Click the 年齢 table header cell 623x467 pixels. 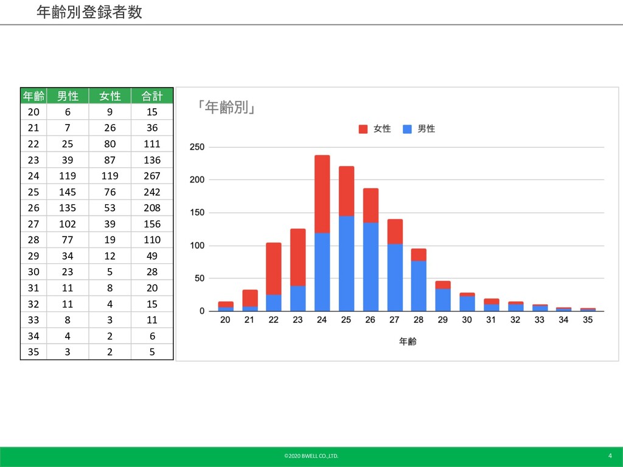[34, 95]
